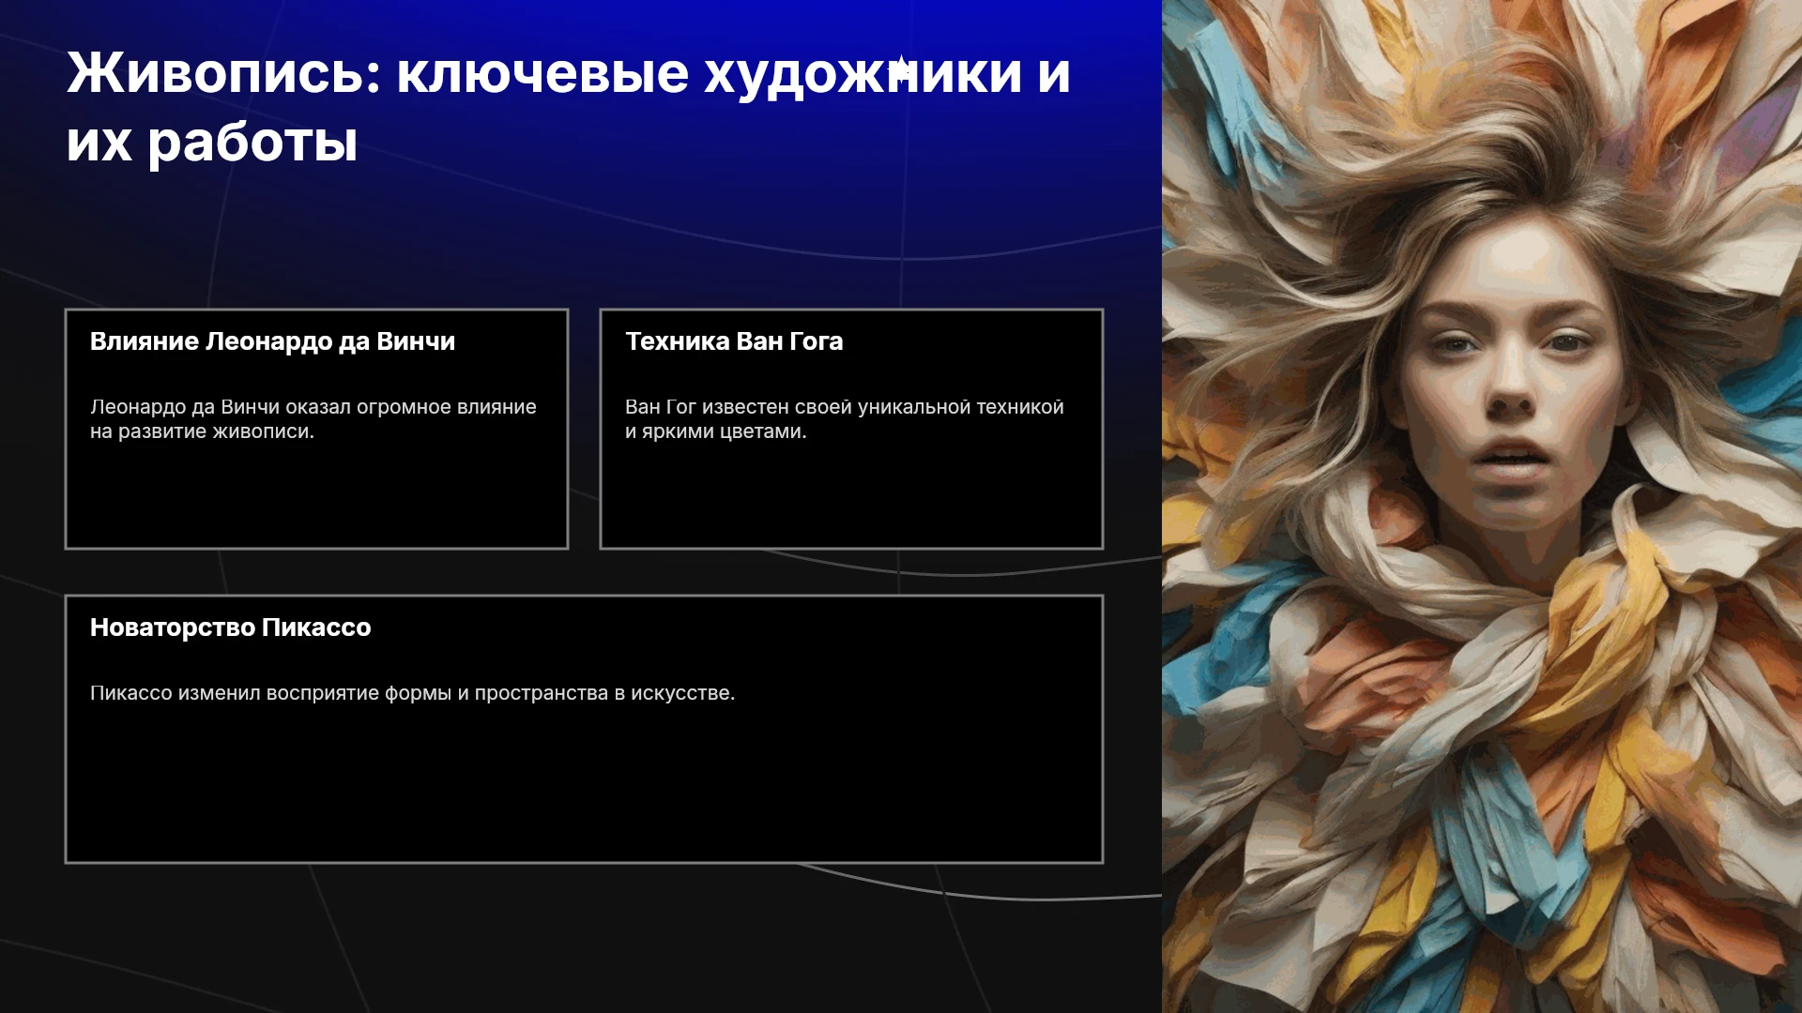This screenshot has height=1013, width=1802.
Task: Click empty area of Леонардо card
Action: coord(316,497)
